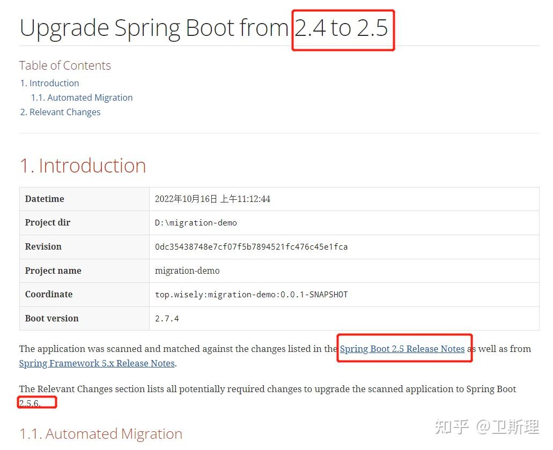
Task: Click the 1.1. Automated Migration section heading
Action: coord(101,433)
